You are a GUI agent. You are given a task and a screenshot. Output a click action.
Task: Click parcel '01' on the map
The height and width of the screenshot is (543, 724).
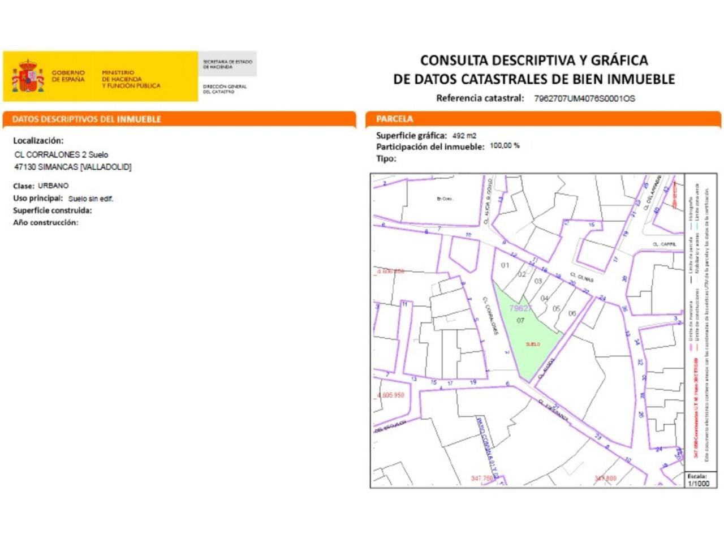pyautogui.click(x=505, y=265)
